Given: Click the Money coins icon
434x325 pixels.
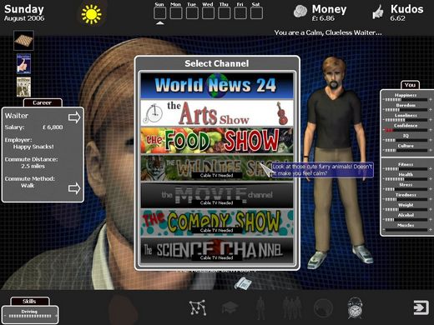Looking at the screenshot, I should (x=300, y=12).
